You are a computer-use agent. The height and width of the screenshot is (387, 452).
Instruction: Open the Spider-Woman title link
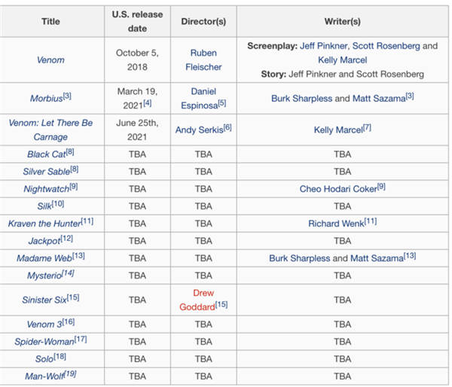click(x=44, y=342)
